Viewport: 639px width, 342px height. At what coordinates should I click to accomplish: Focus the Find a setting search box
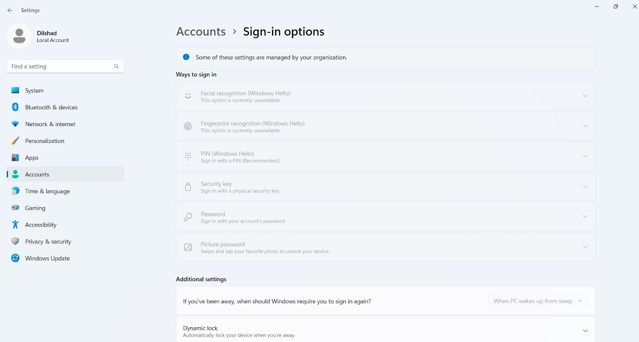coord(60,66)
